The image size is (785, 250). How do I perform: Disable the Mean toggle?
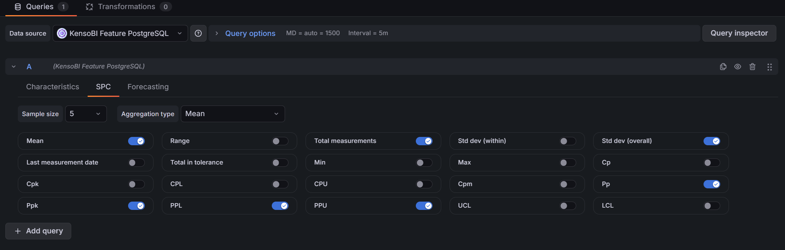pyautogui.click(x=136, y=141)
